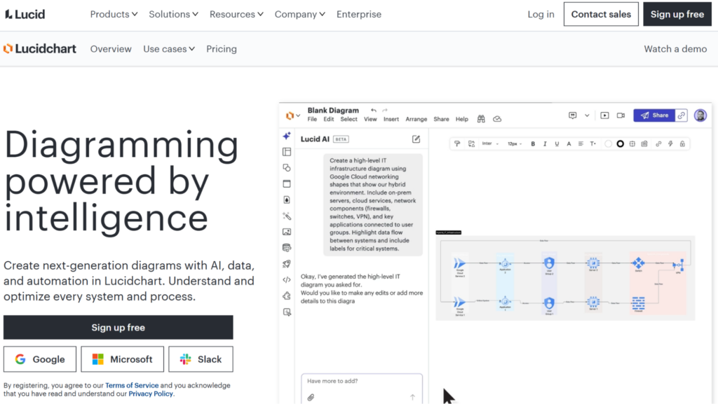Open the Privacy Policy link
718x404 pixels.
click(151, 393)
